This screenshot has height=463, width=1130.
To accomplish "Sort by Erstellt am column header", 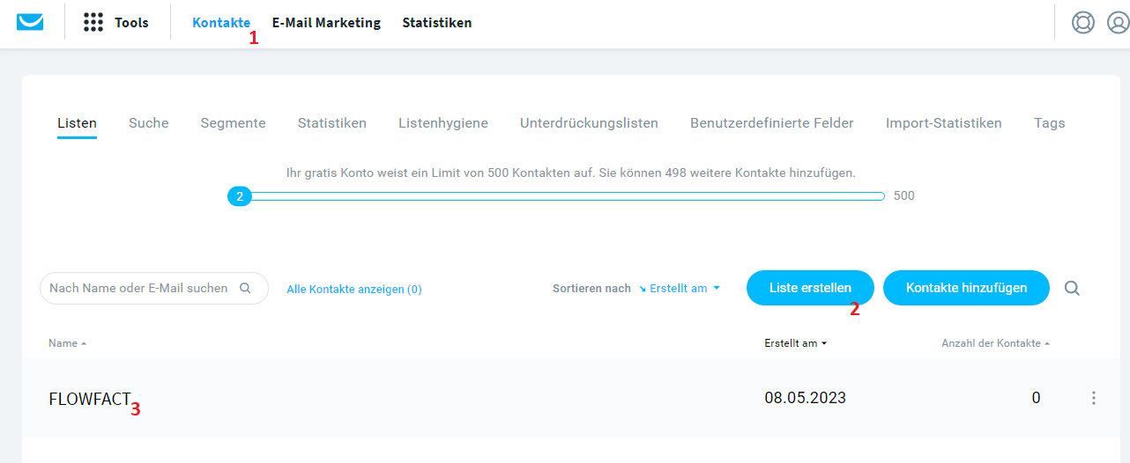I will (x=796, y=343).
